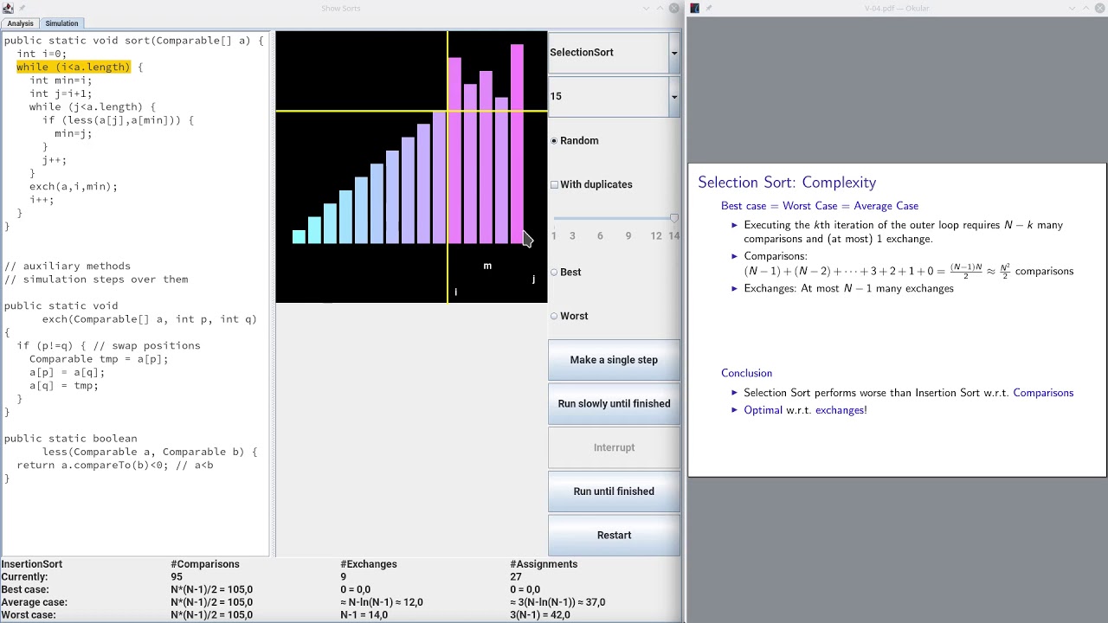Screen dimensions: 1108x623
Task: Click the pin icon in Show Sorts title bar
Action: coord(23,8)
